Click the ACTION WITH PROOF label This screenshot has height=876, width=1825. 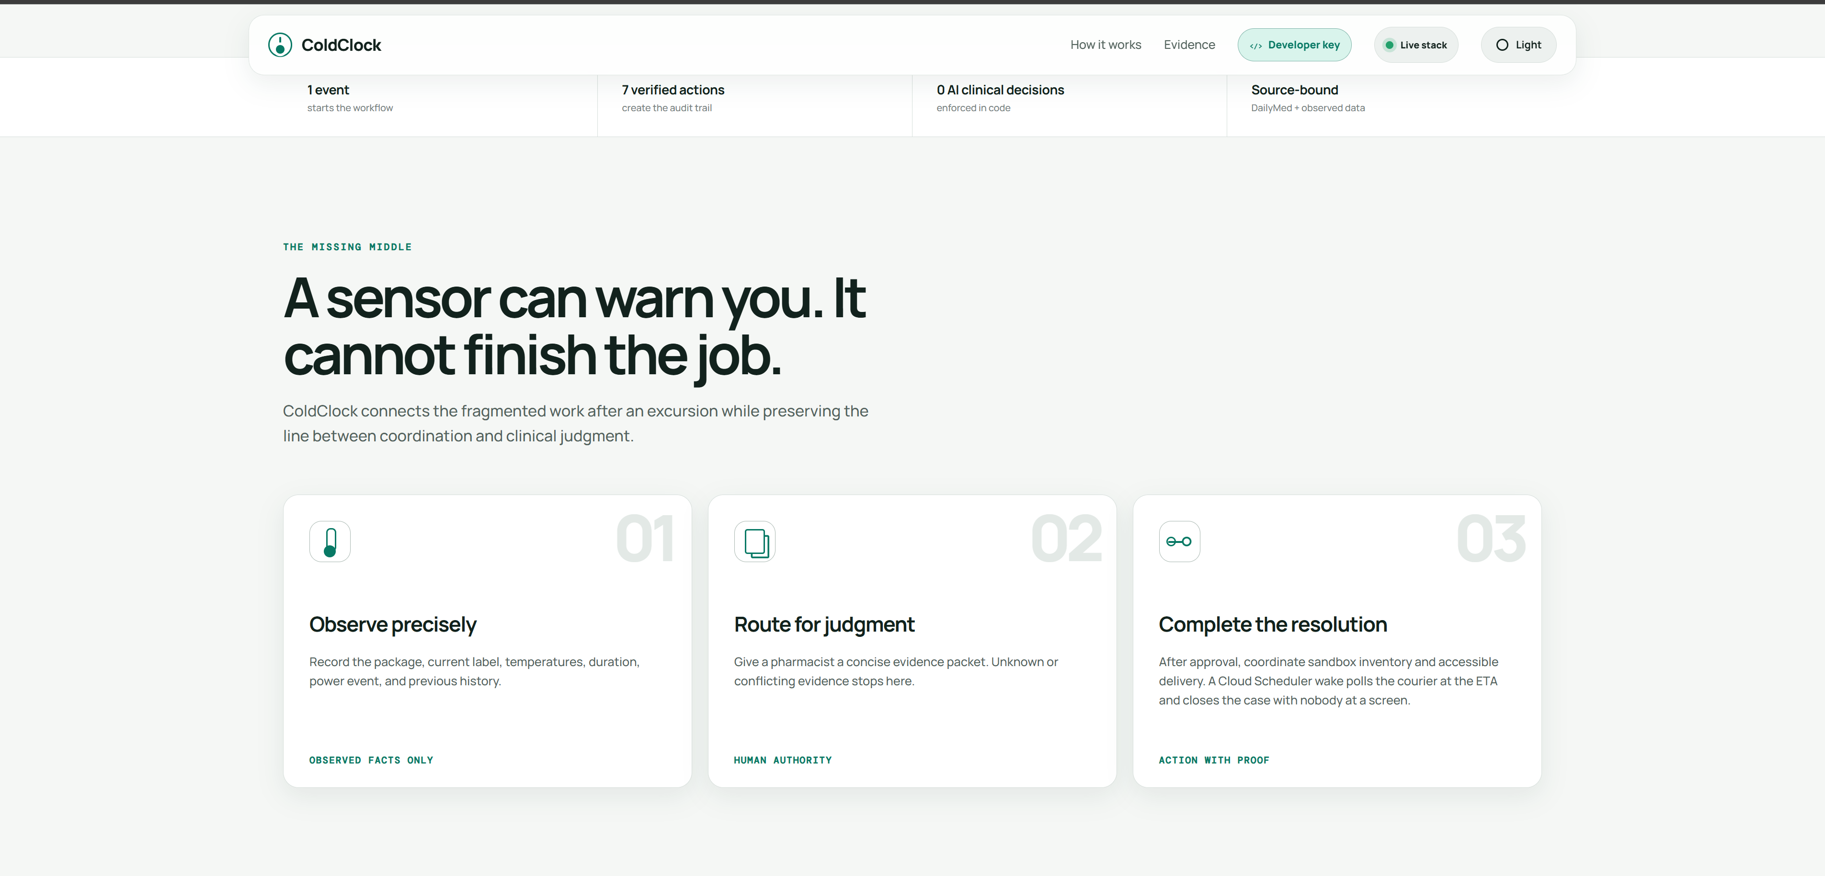[1214, 760]
